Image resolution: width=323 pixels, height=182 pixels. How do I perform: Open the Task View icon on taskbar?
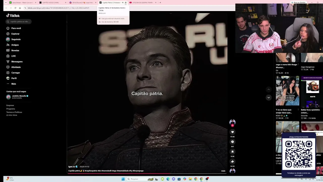(x=157, y=179)
